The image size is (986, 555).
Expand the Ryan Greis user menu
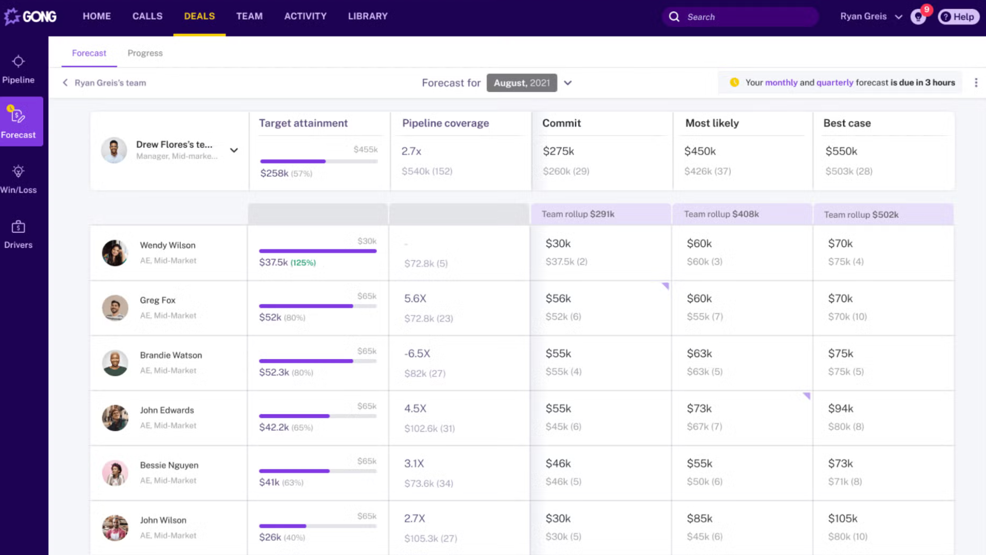pyautogui.click(x=899, y=17)
